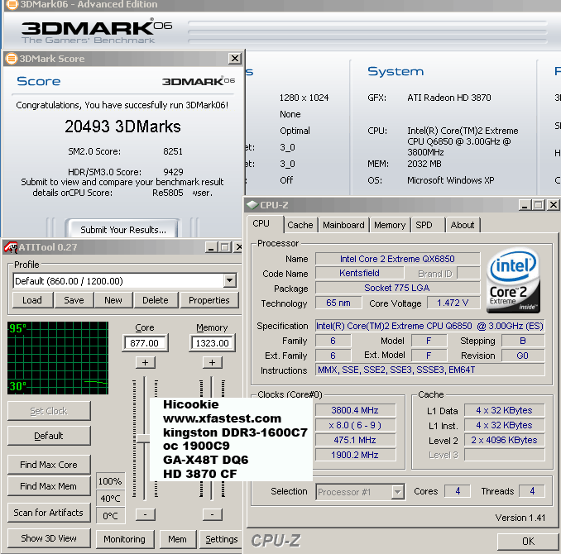Click Scan for Artifacts button

click(49, 513)
